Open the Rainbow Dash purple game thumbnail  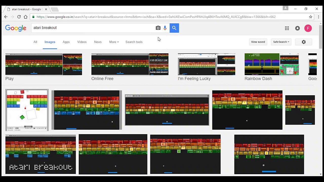click(x=262, y=64)
